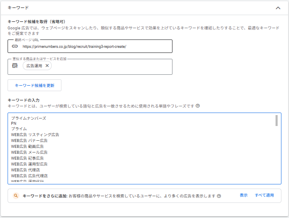Click the final page URL input field
Screen dimensions: 289x218
(96, 46)
